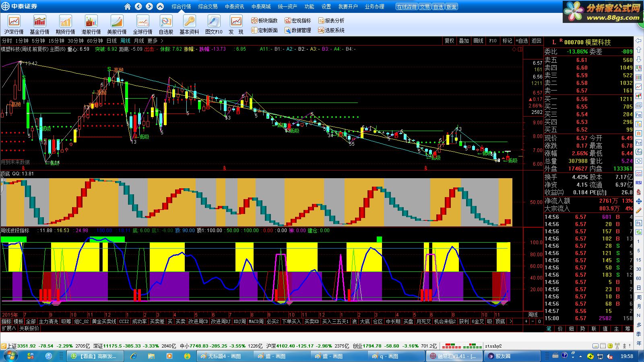Click sidebar RSI indicator icon

(639, 183)
